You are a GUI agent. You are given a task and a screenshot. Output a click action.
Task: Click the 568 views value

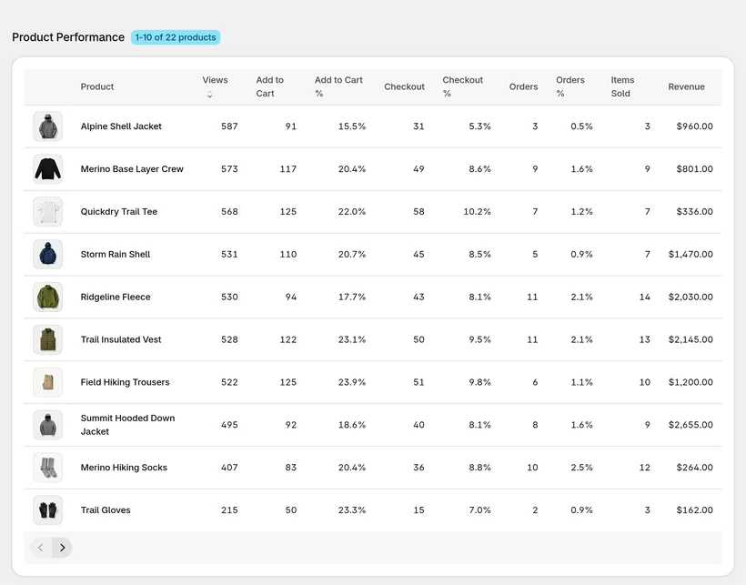tap(229, 212)
